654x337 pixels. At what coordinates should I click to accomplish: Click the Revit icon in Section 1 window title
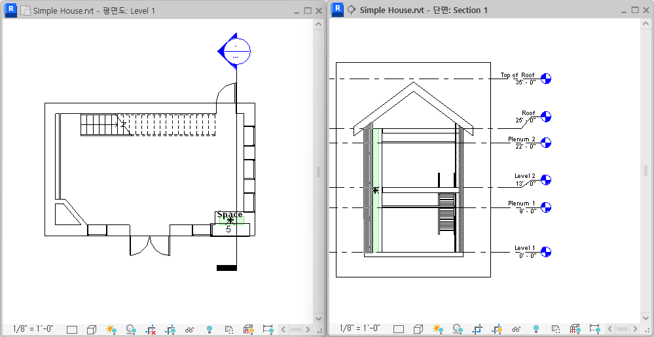point(337,10)
